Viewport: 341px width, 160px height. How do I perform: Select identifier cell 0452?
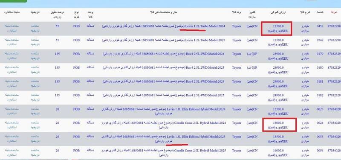(x=320, y=26)
